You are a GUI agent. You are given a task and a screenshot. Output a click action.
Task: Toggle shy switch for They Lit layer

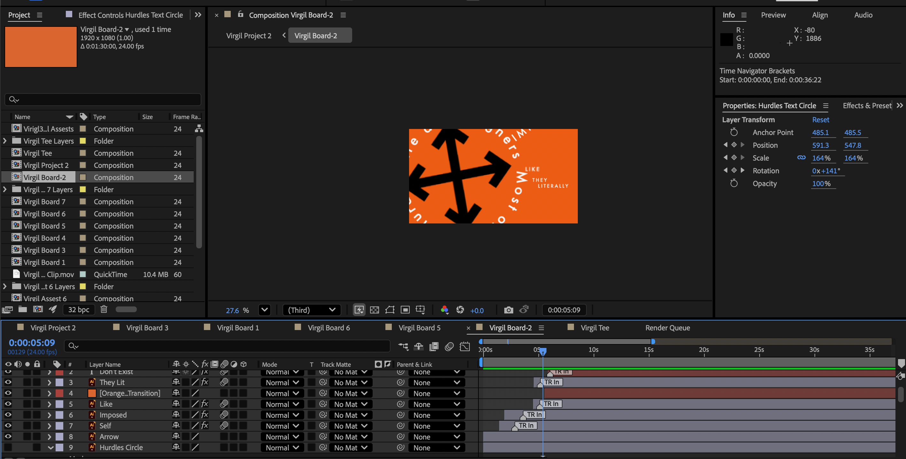click(x=176, y=382)
